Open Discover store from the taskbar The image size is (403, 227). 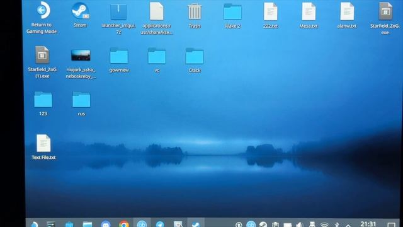69,224
